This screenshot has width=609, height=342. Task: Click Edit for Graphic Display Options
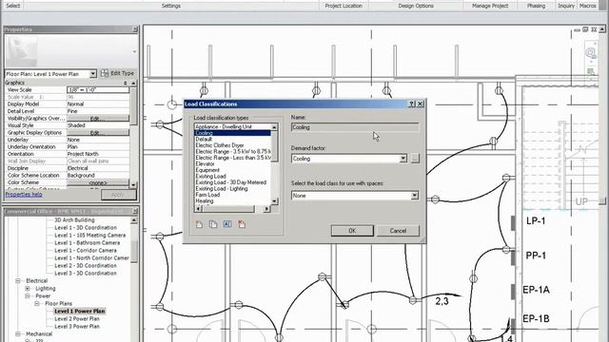98,133
